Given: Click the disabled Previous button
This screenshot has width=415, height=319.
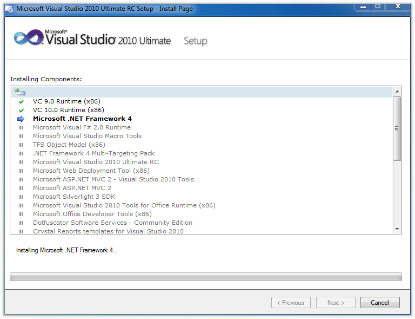Looking at the screenshot, I should point(291,303).
